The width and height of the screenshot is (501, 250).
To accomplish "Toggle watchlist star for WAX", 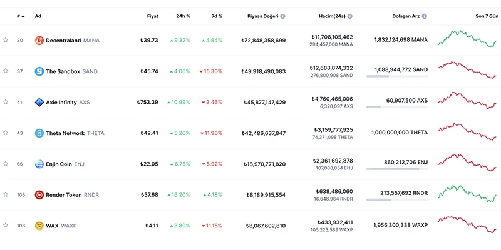I will click(6, 226).
